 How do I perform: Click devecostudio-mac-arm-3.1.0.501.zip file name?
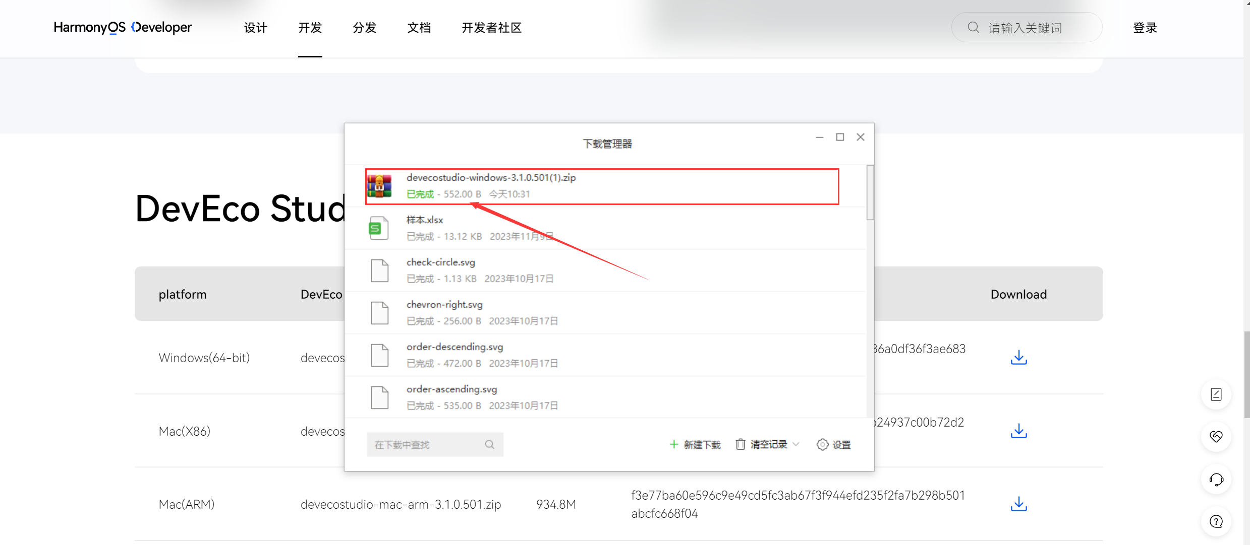coord(401,504)
